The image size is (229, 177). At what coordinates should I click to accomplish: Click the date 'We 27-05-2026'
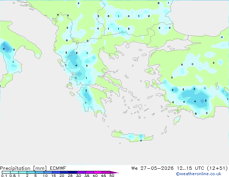[x=152, y=168]
